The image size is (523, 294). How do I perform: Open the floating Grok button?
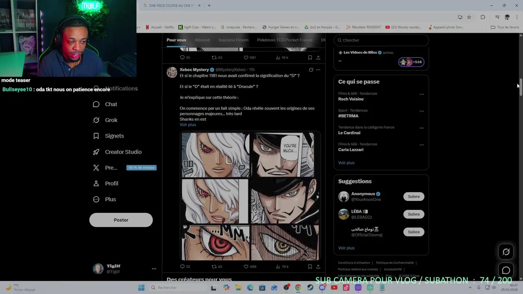tap(506, 252)
